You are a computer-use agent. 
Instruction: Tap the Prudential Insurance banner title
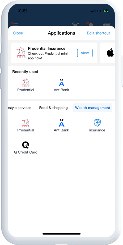click(47, 49)
